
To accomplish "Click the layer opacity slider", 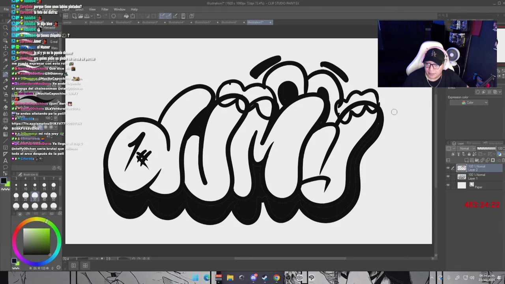I will [x=486, y=149].
